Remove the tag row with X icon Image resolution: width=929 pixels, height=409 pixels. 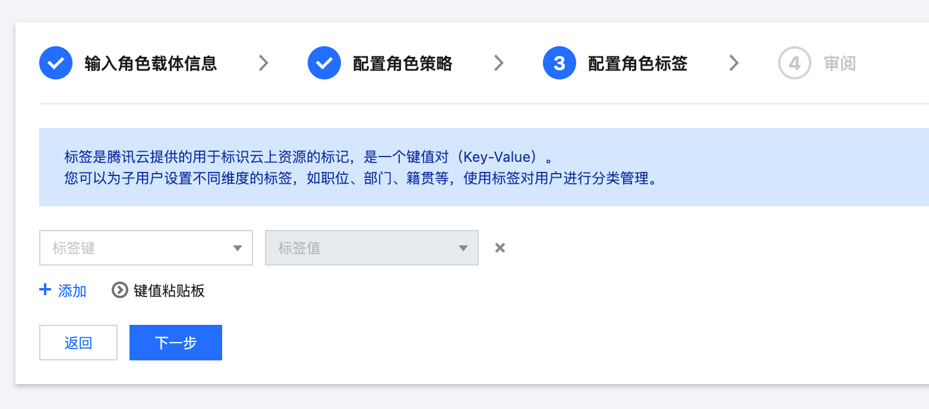pyautogui.click(x=500, y=248)
